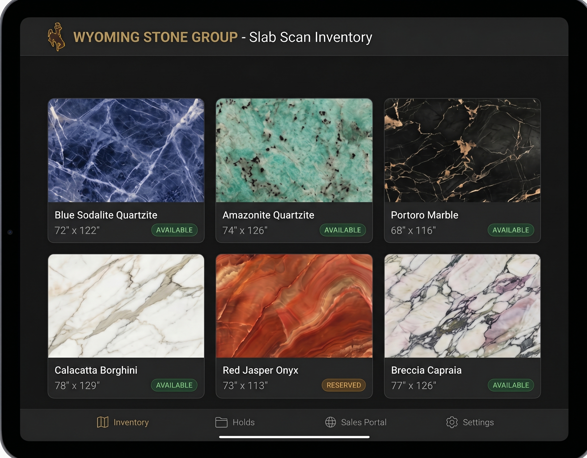The height and width of the screenshot is (458, 587).
Task: Go to the Settings tab label
Action: 478,423
